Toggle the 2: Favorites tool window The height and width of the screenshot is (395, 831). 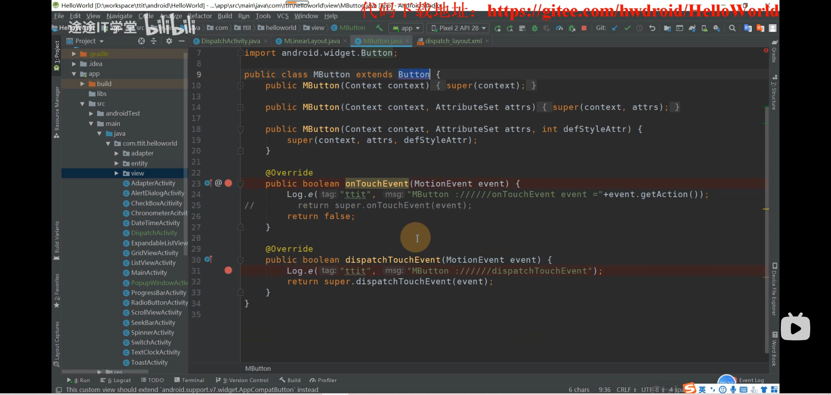57,290
